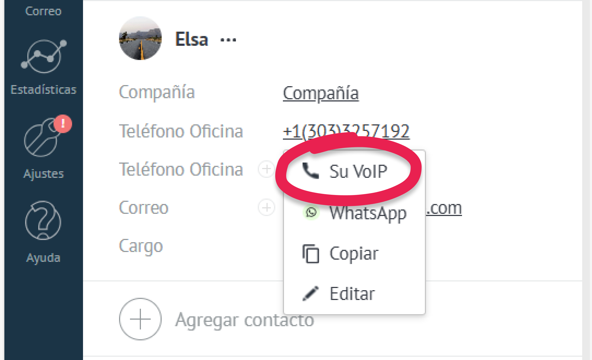Image resolution: width=592 pixels, height=360 pixels.
Task: Open Elsa's three-dot options menu
Action: click(x=228, y=40)
